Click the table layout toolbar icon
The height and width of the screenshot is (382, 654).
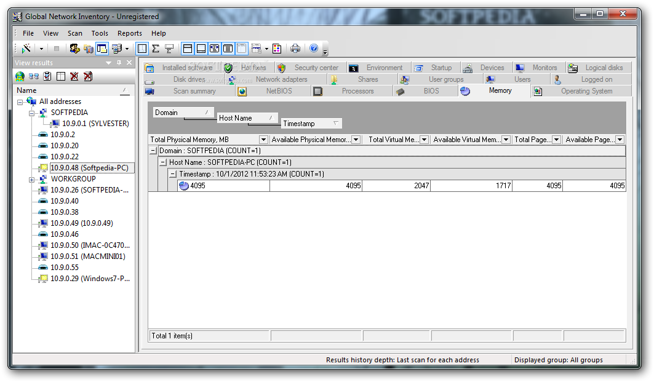tap(257, 49)
